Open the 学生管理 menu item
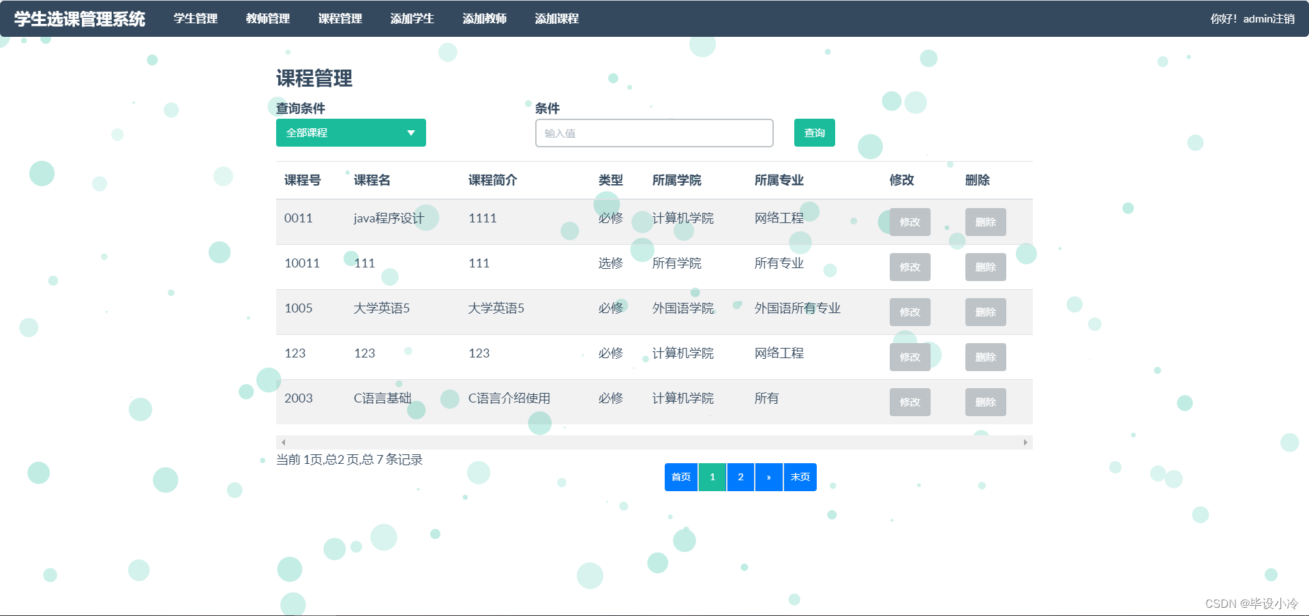This screenshot has width=1309, height=616. (x=196, y=18)
